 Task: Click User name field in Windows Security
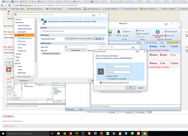click(x=119, y=67)
